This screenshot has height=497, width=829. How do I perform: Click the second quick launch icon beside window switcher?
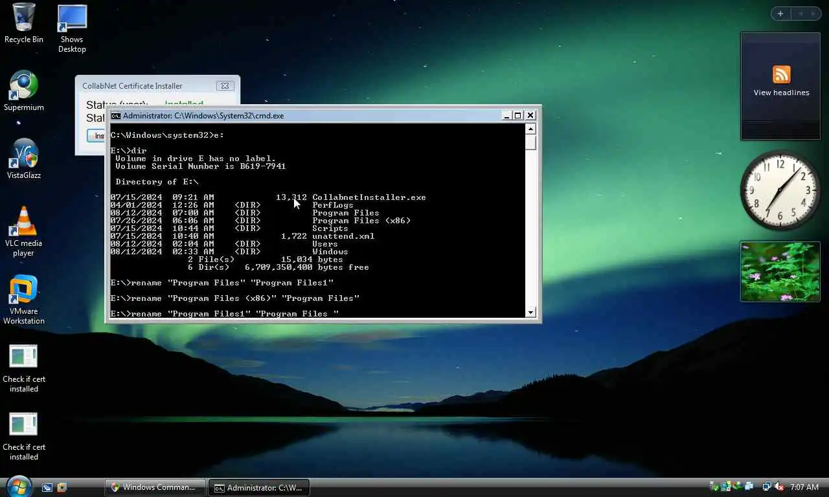[x=62, y=487]
